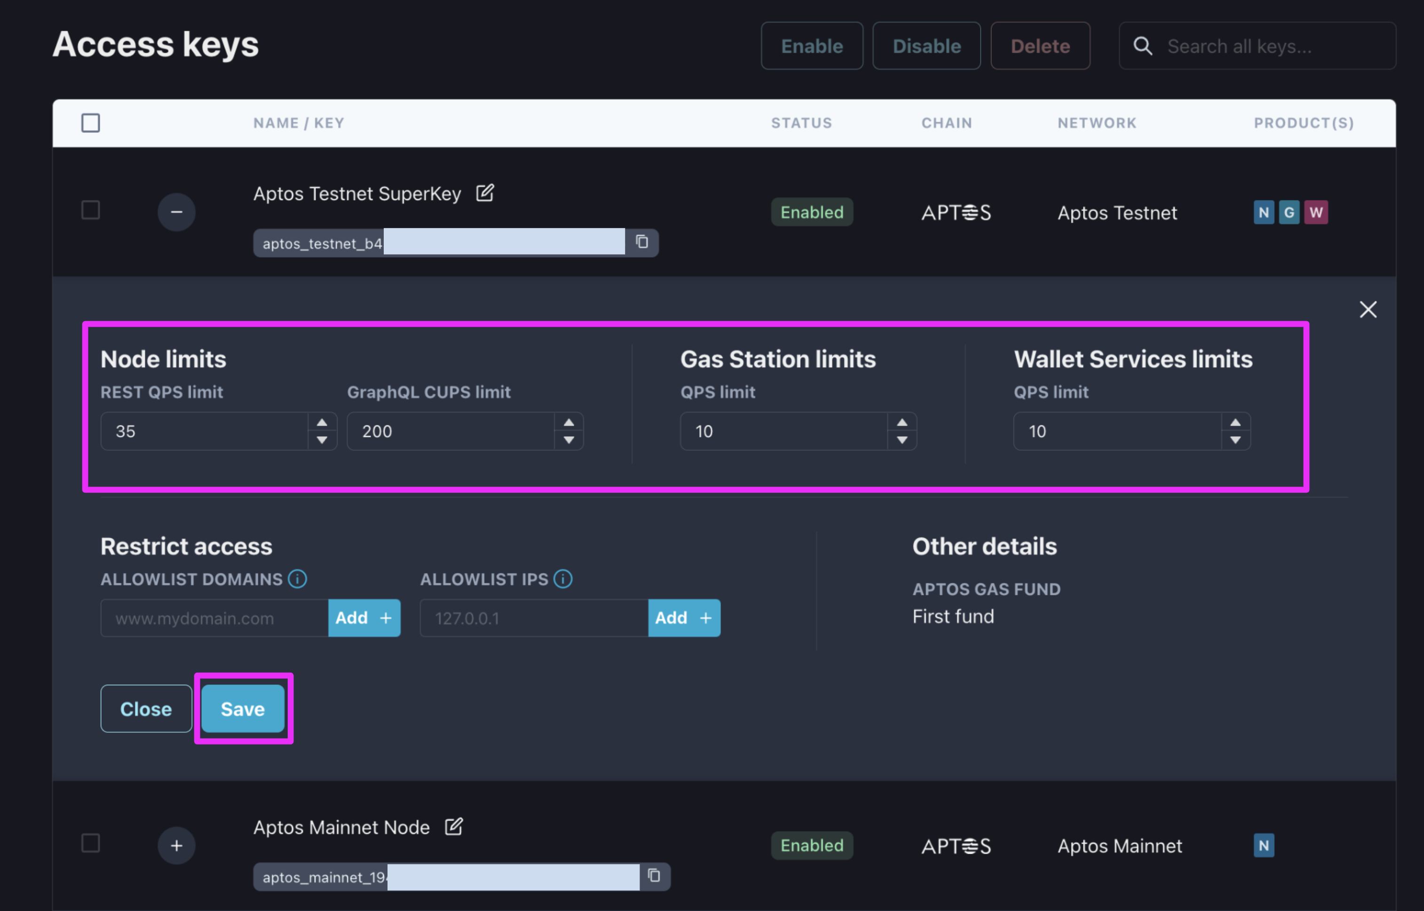Click the 127.0.0.1 IP input
The width and height of the screenshot is (1424, 911).
pyautogui.click(x=534, y=618)
